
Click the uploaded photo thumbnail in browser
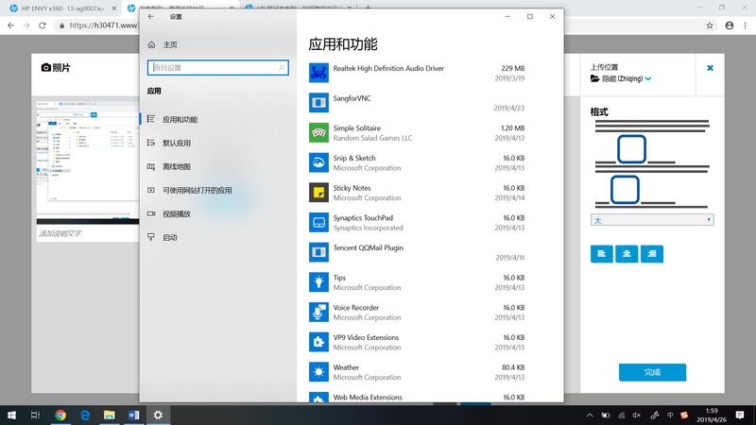click(88, 162)
